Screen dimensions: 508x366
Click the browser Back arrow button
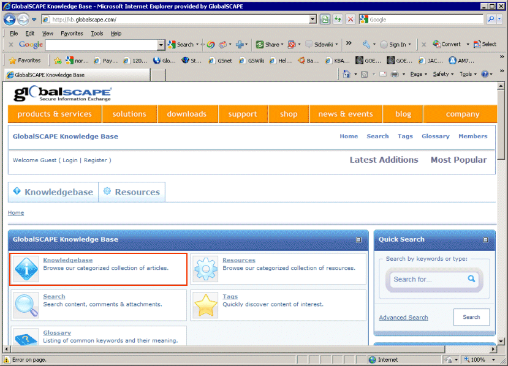(9, 20)
